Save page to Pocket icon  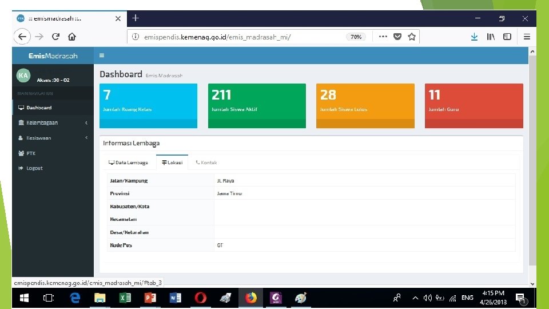point(397,37)
